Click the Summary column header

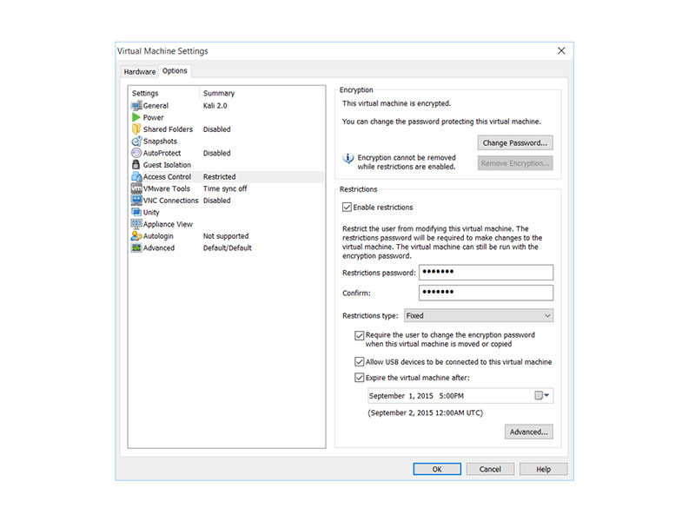click(219, 94)
